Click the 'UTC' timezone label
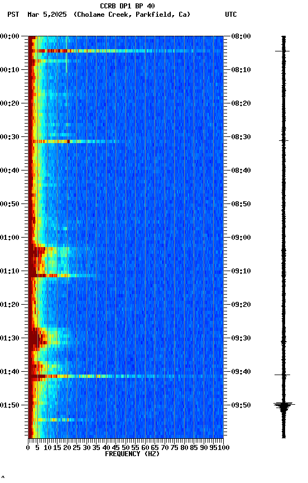 point(231,15)
